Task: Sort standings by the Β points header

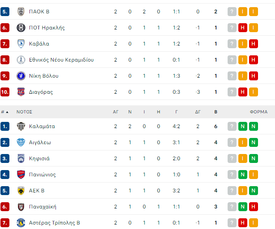Action: (x=216, y=112)
